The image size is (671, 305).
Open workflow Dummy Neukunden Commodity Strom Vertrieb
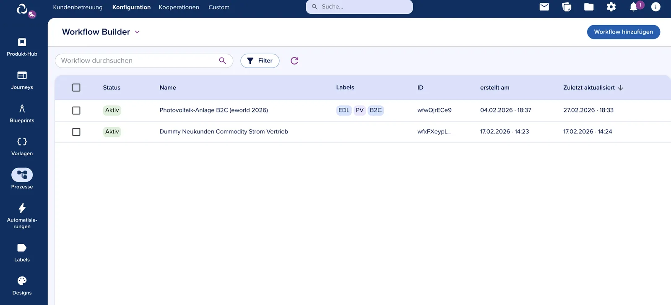pos(224,132)
